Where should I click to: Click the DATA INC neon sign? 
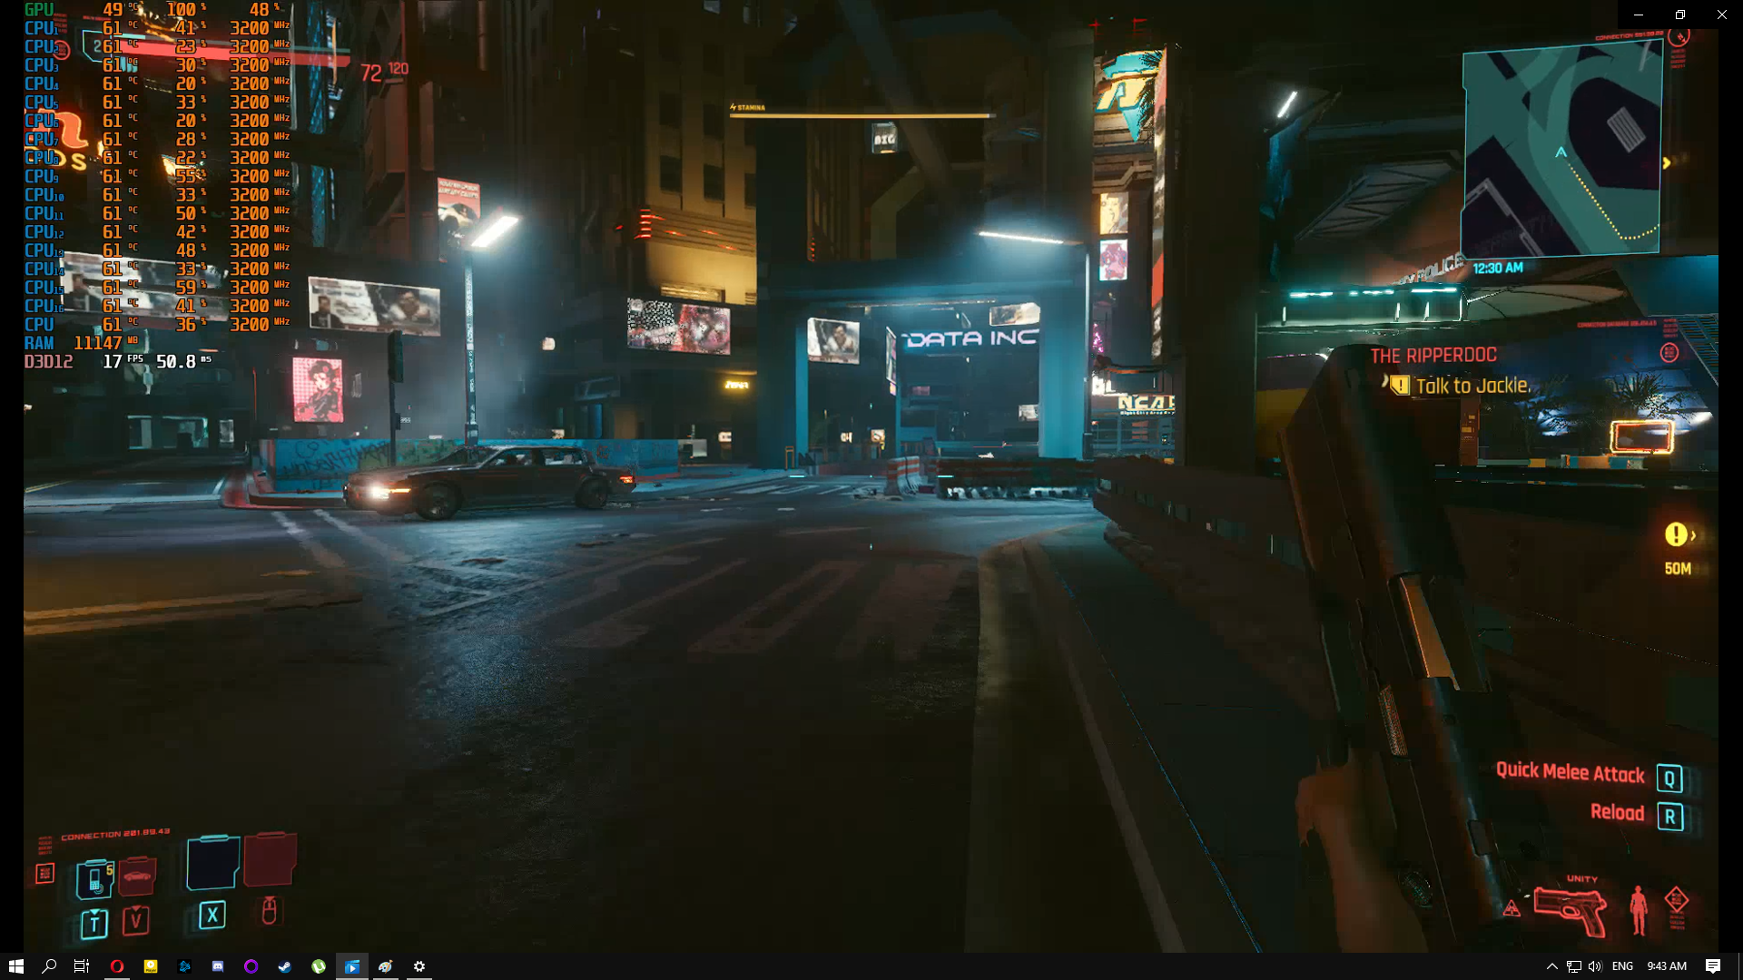coord(970,338)
